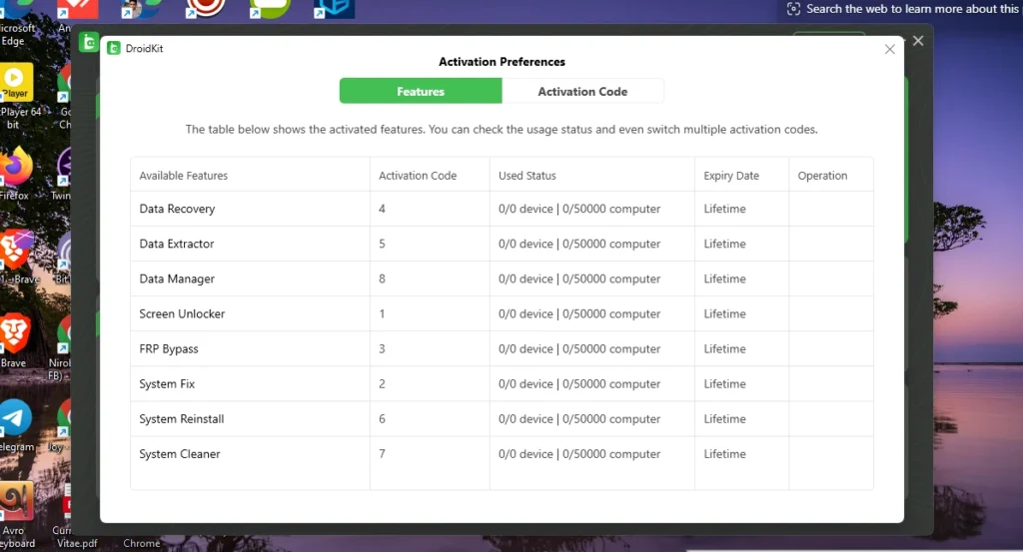
Task: Select the System Fix feature row
Action: coord(502,384)
